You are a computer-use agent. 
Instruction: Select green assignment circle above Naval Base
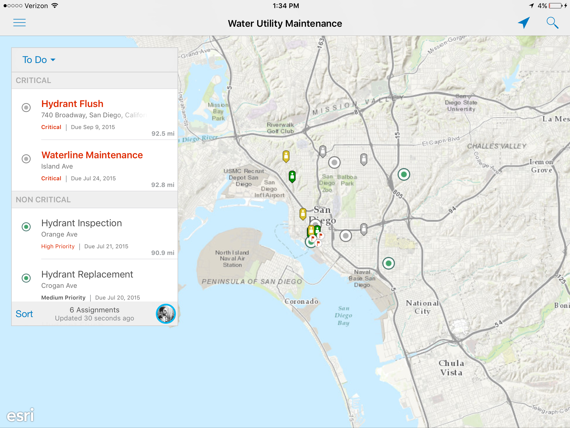(389, 263)
